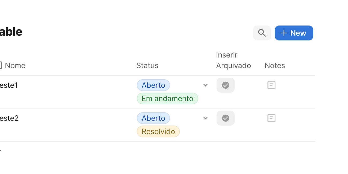Select the Resolvido status tag on teste2

tap(158, 131)
